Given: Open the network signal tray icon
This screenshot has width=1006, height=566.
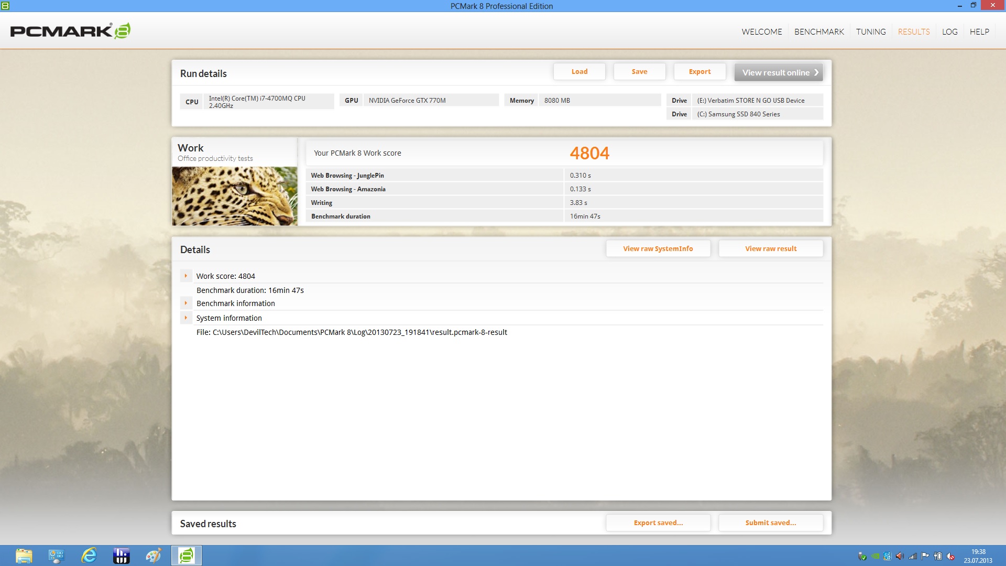Looking at the screenshot, I should tap(913, 556).
